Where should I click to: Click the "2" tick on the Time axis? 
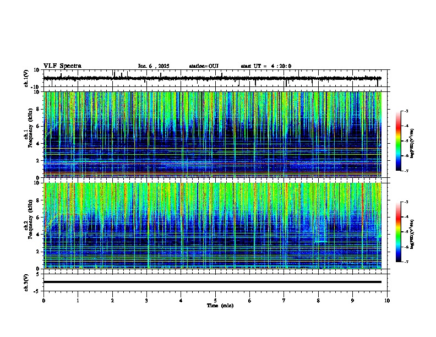(112, 301)
